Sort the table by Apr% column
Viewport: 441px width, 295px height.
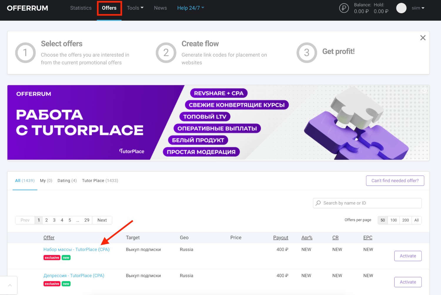coord(307,238)
